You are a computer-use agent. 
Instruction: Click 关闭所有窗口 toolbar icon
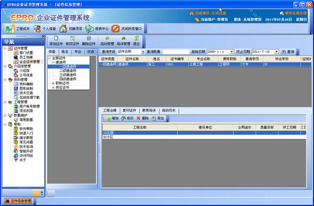point(116,29)
